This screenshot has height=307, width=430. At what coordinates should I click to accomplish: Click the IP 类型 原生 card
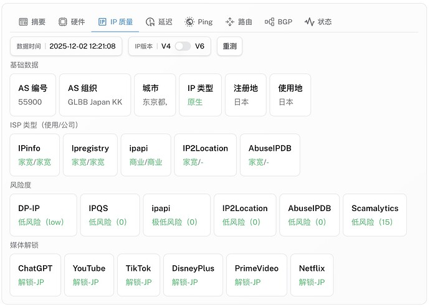coord(200,95)
